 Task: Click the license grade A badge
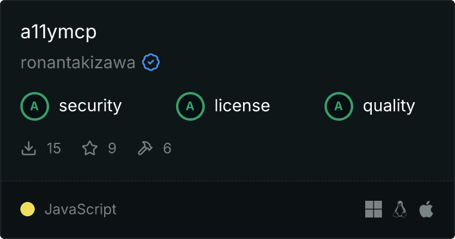[190, 106]
